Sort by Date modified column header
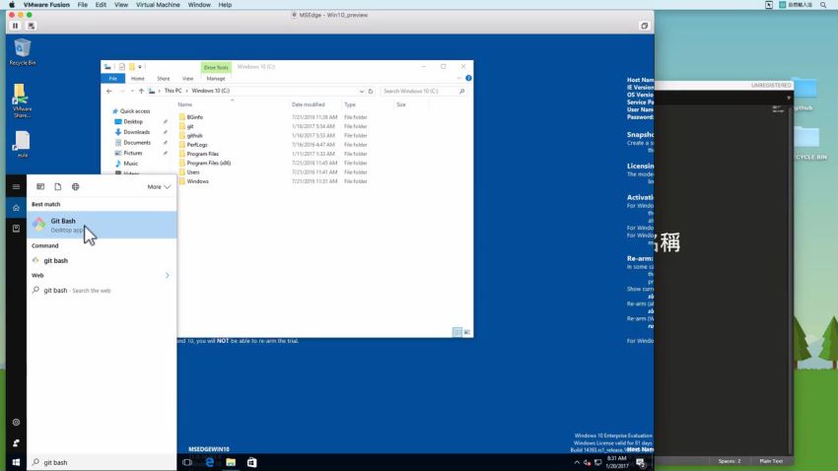 tap(309, 104)
